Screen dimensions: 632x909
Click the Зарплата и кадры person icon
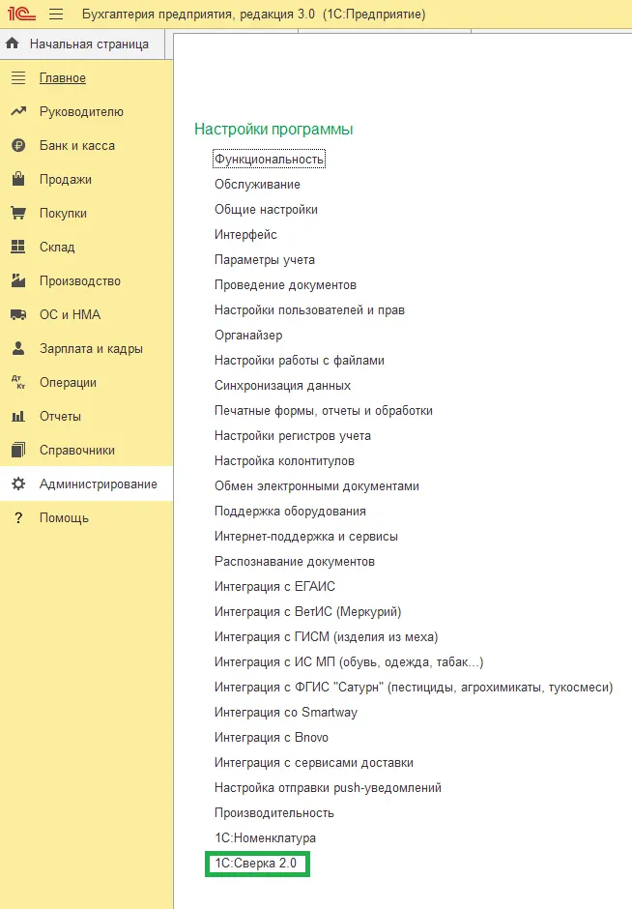[18, 348]
